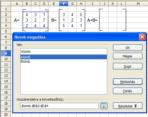Image resolution: width=148 pixels, height=117 pixels.
Task: Select column I header
Action: pyautogui.click(x=92, y=4)
